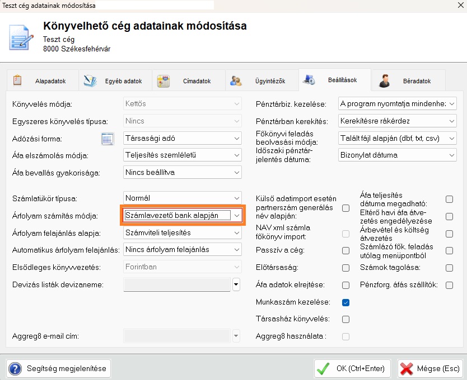Enable the Passzív a cég checkbox
This screenshot has height=380, width=467.
345,251
